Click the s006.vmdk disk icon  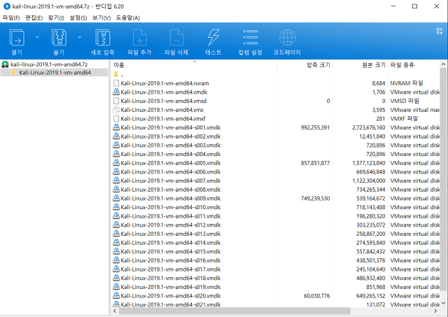[116, 171]
